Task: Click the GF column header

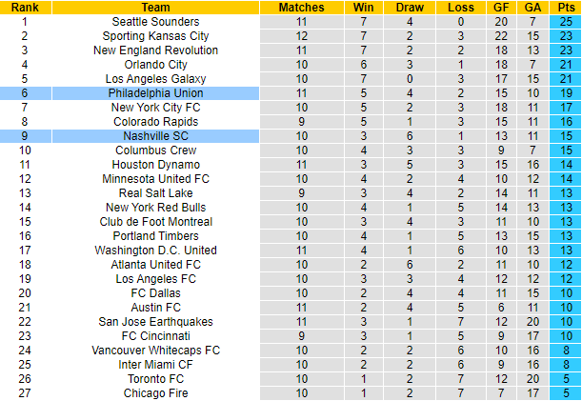Action: (501, 7)
